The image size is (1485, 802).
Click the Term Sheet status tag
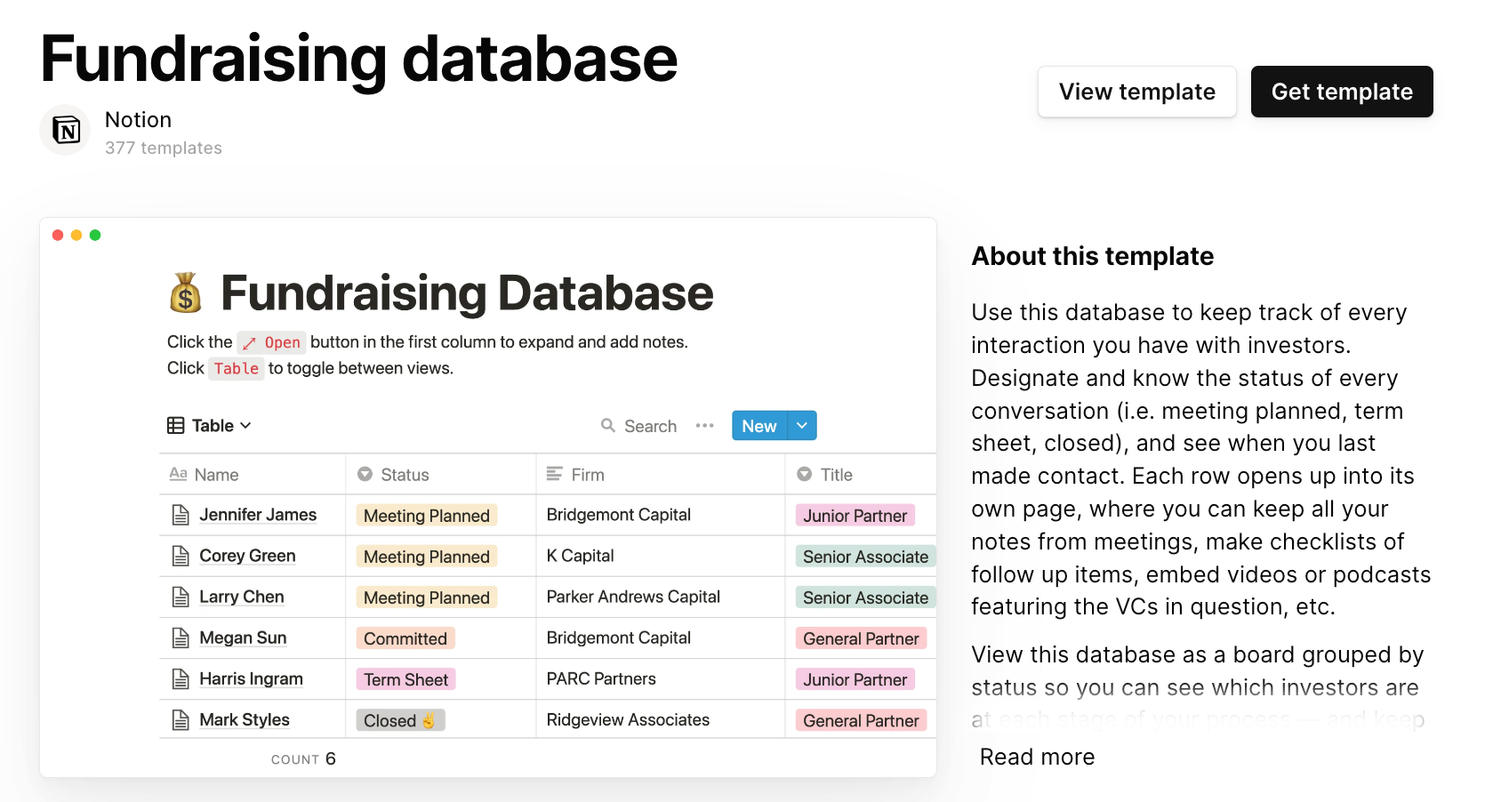[405, 679]
